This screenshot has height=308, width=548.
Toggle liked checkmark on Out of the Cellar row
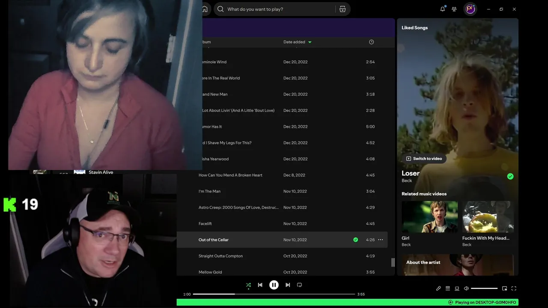(x=355, y=240)
